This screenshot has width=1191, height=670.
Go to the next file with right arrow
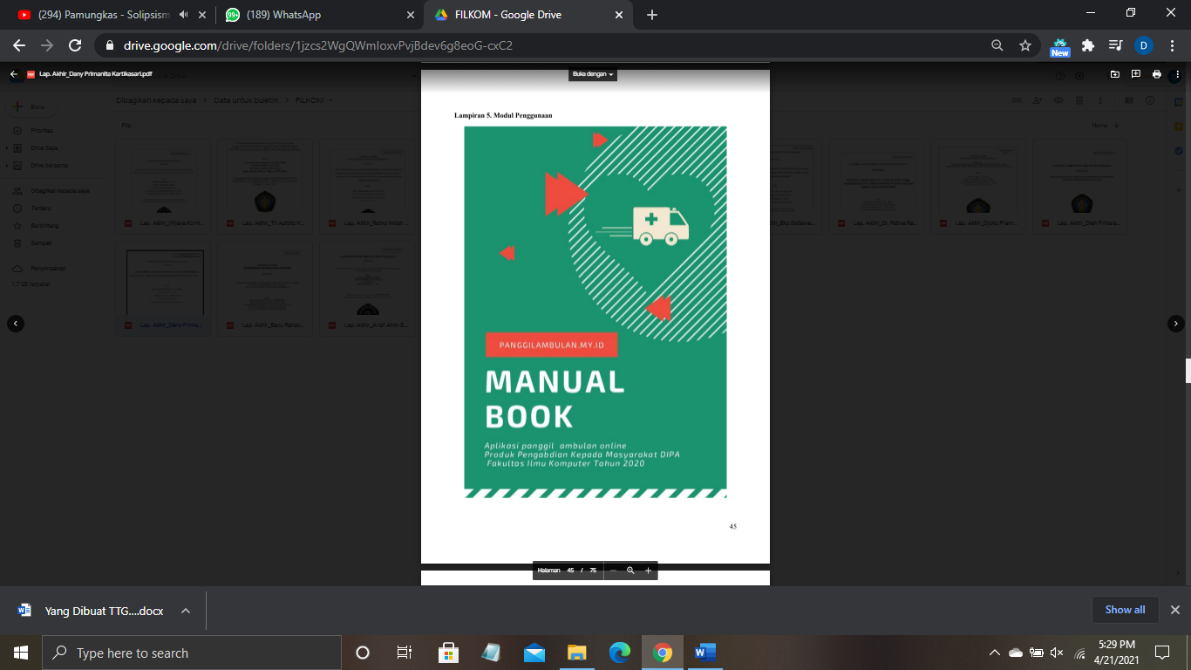[1175, 323]
